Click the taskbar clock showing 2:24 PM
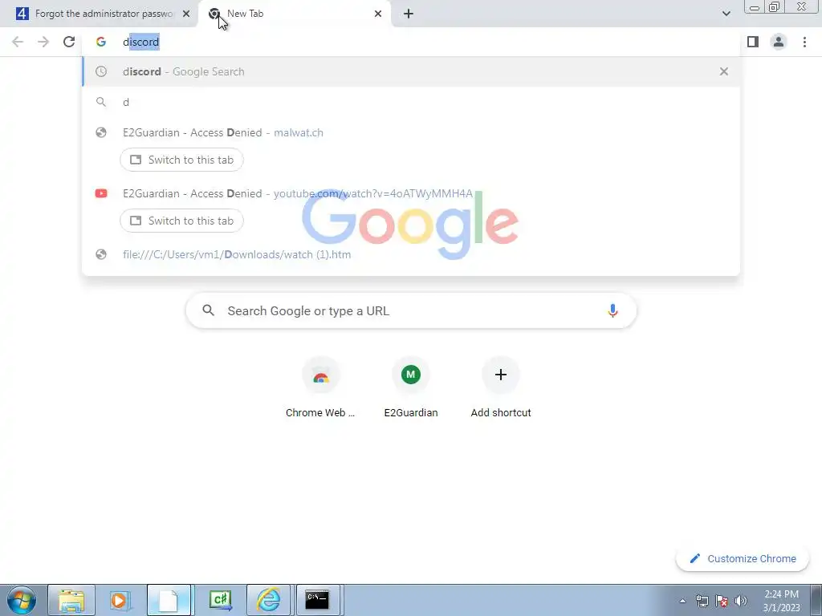822x616 pixels. click(781, 601)
